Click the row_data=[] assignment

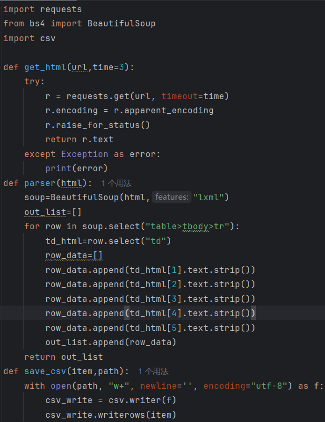coord(74,255)
